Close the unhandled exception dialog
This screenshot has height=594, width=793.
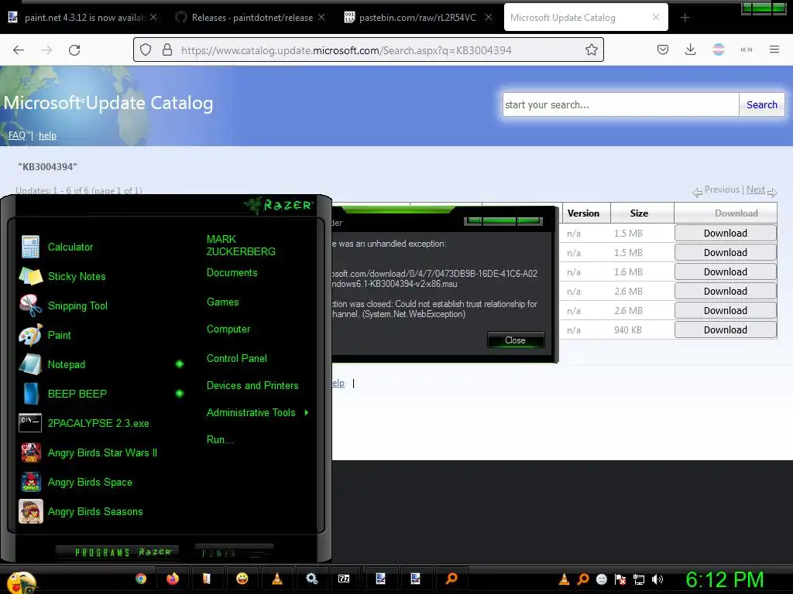[515, 340]
